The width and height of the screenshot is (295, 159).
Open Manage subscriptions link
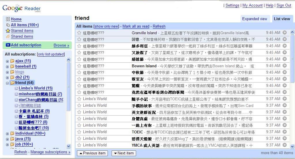pos(50,152)
